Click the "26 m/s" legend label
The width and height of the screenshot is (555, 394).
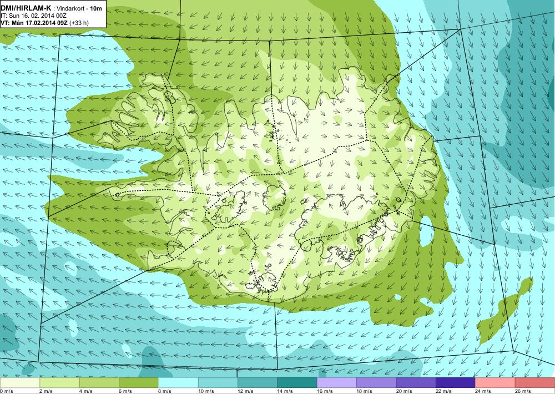coord(523,391)
